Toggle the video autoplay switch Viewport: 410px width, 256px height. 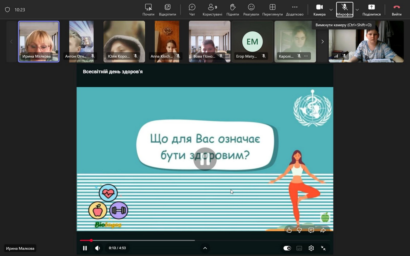coord(287,248)
